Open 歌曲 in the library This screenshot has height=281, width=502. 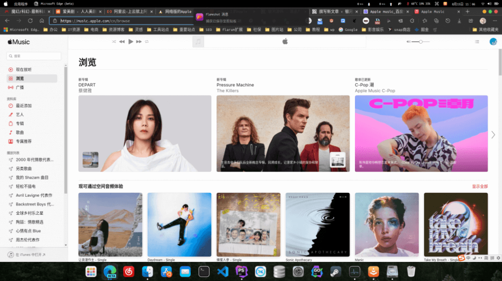[32, 132]
